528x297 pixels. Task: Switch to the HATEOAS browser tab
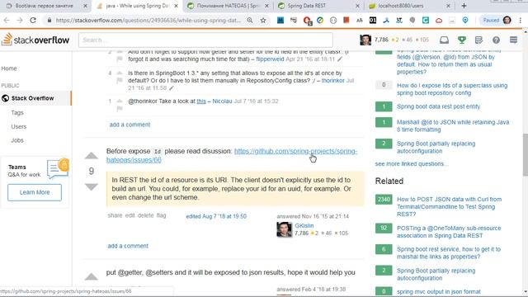click(x=228, y=6)
